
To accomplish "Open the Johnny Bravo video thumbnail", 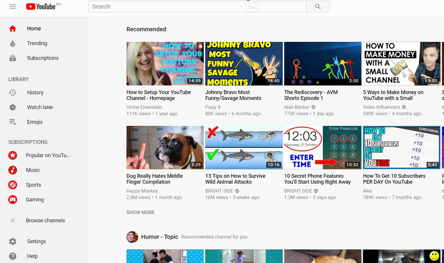I will [x=244, y=64].
